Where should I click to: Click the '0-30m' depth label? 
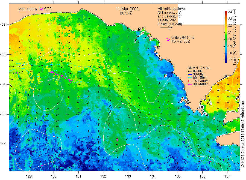point(198,71)
